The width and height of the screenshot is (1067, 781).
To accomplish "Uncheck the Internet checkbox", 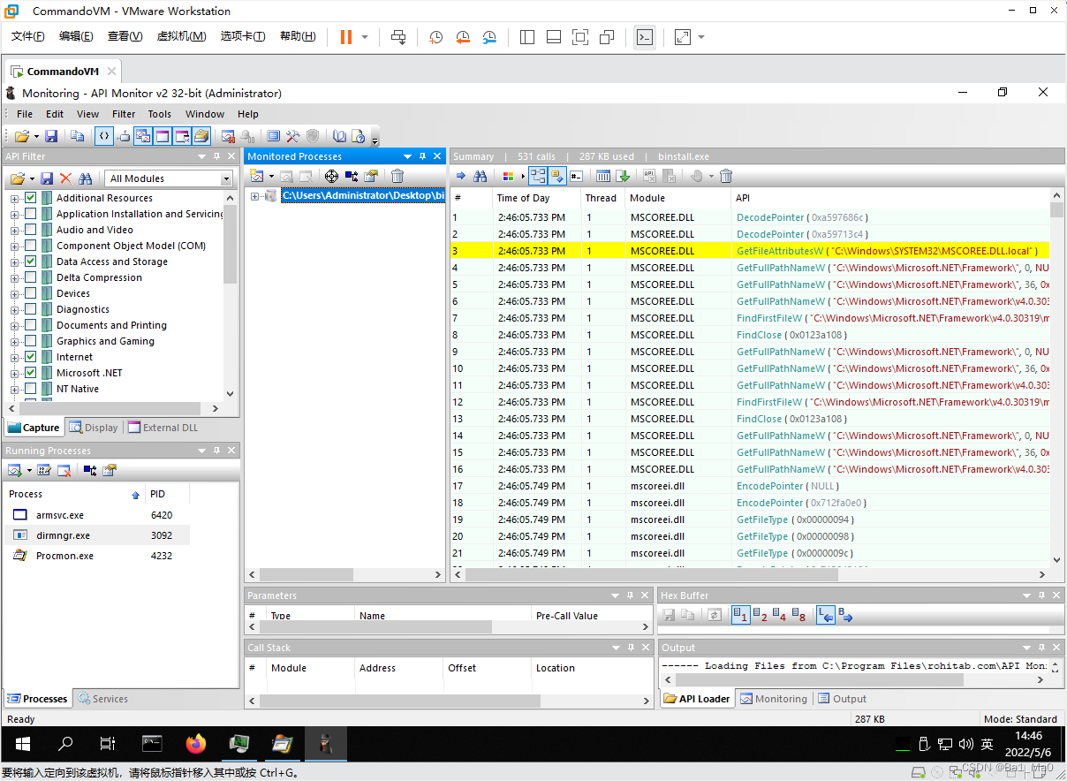I will point(31,357).
